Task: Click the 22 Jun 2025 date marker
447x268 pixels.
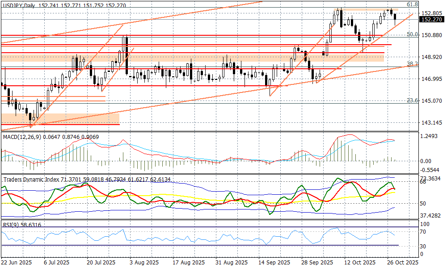Action: tap(16, 263)
